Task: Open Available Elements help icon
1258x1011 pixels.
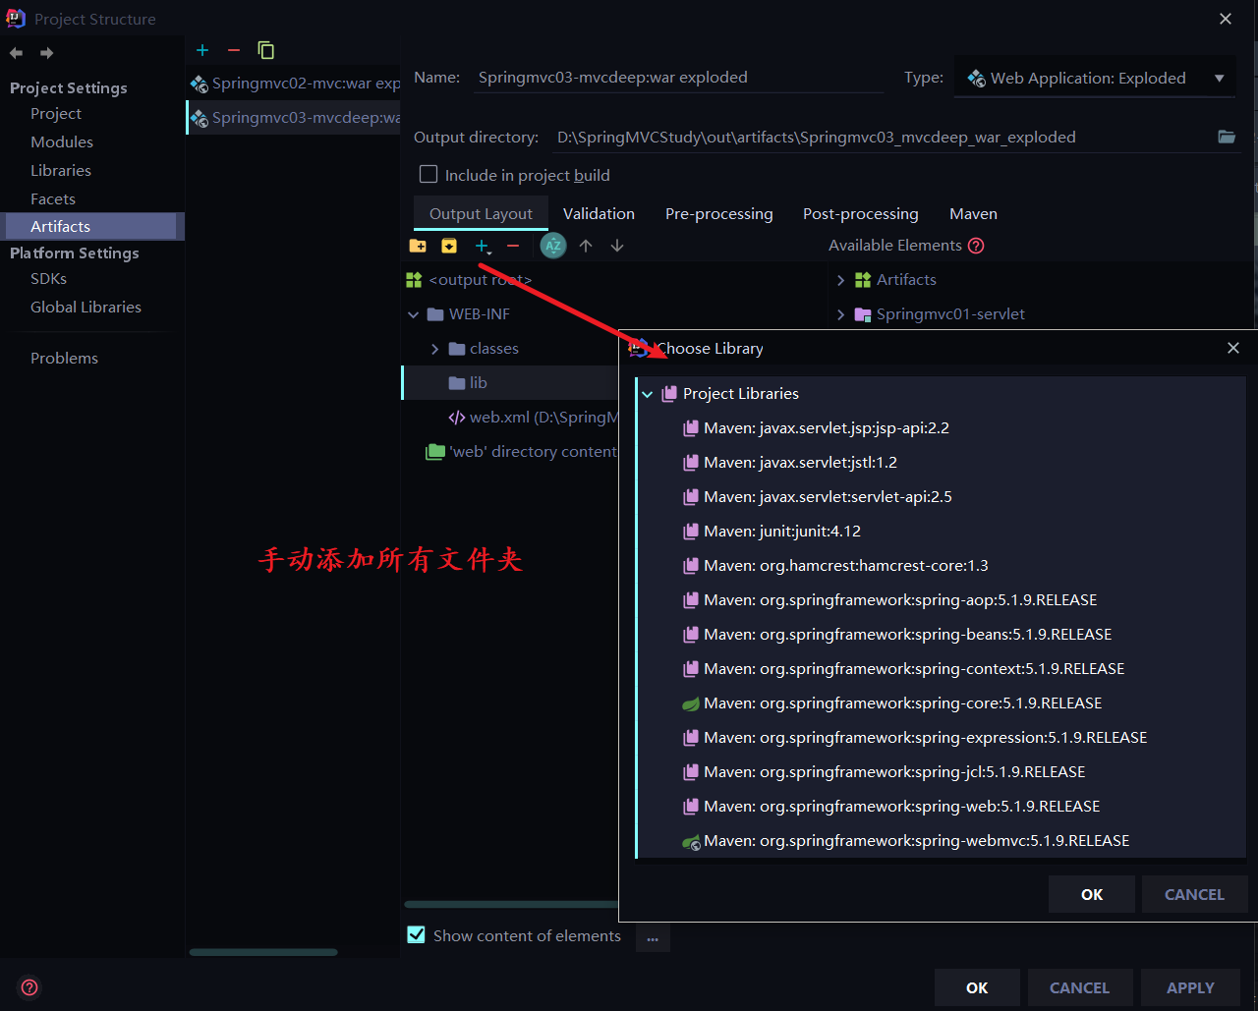Action: pyautogui.click(x=976, y=246)
